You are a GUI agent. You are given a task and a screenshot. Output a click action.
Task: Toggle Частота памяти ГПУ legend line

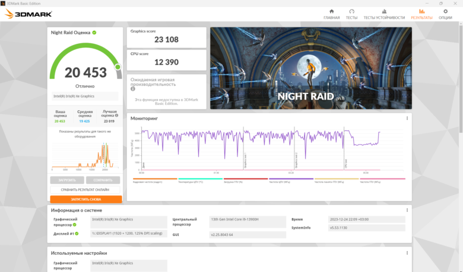tap(337, 179)
